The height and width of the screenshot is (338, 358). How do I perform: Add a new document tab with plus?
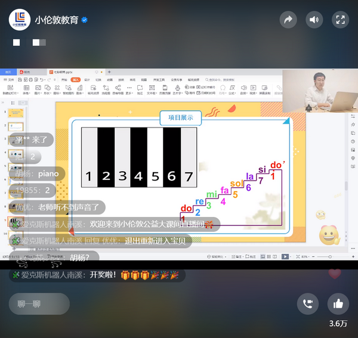(109, 72)
